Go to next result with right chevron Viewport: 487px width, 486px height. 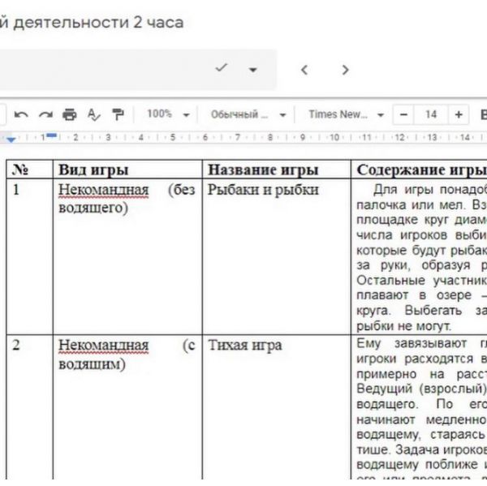point(345,70)
